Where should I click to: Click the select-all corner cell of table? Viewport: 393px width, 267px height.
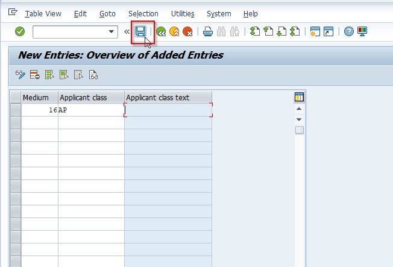(x=16, y=97)
